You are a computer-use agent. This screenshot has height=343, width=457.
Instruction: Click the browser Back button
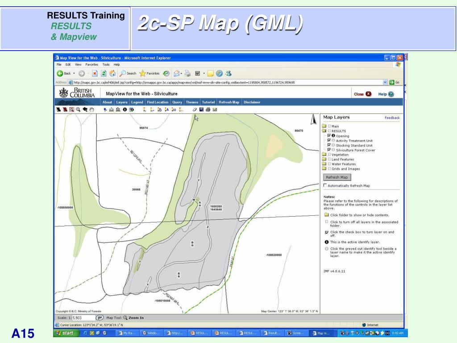click(64, 74)
